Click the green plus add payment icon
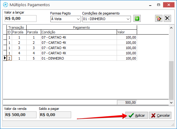177x129 pixels. pos(137,18)
